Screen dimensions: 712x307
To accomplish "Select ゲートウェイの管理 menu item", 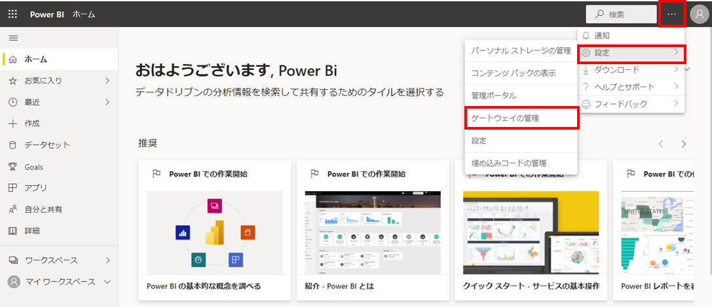I will [521, 118].
